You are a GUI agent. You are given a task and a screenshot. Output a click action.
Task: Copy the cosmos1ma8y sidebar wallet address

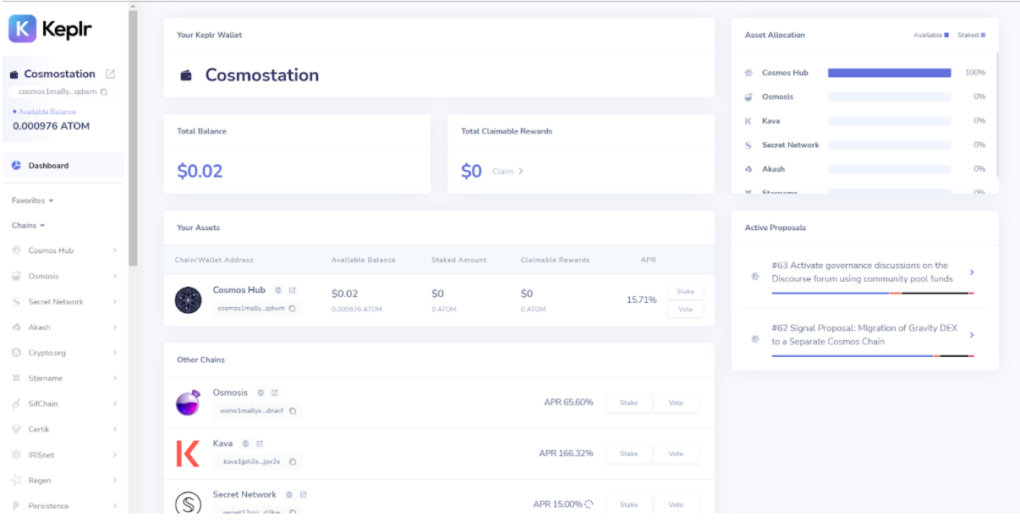tap(104, 91)
